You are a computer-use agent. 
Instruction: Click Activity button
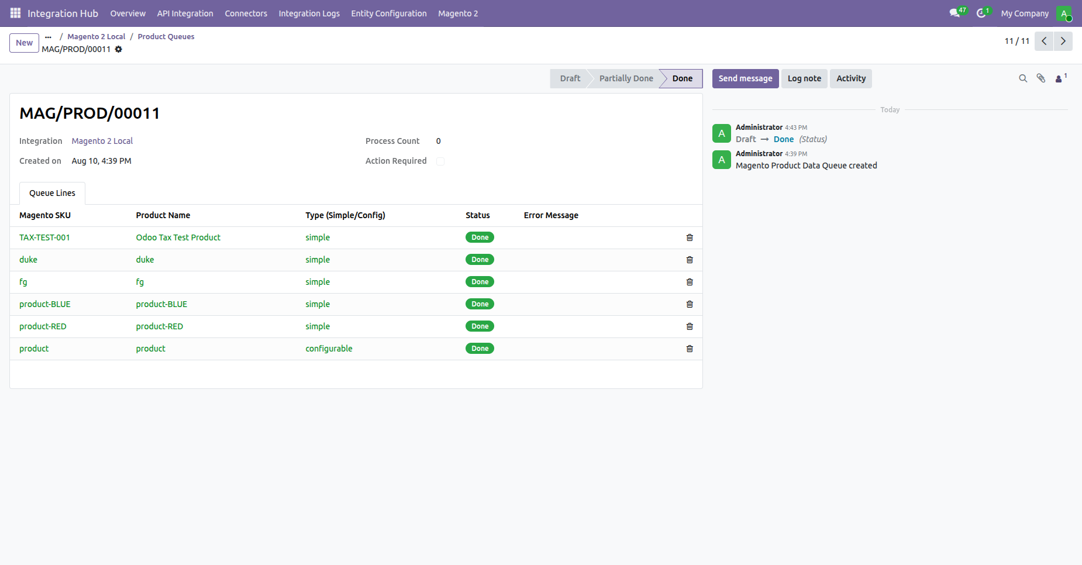(851, 78)
